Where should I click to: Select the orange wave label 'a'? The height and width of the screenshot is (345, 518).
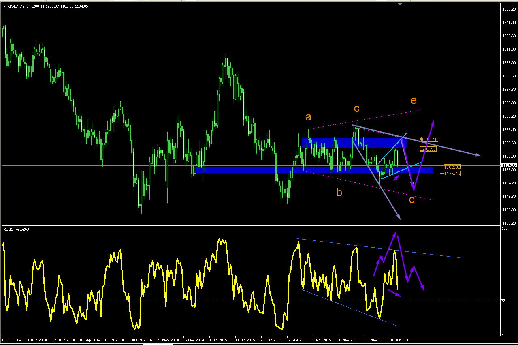(x=308, y=117)
